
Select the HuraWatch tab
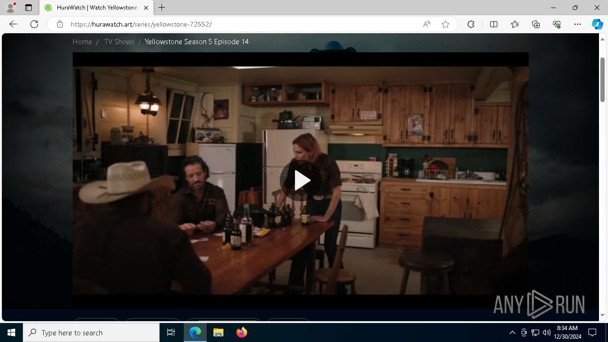tap(96, 8)
